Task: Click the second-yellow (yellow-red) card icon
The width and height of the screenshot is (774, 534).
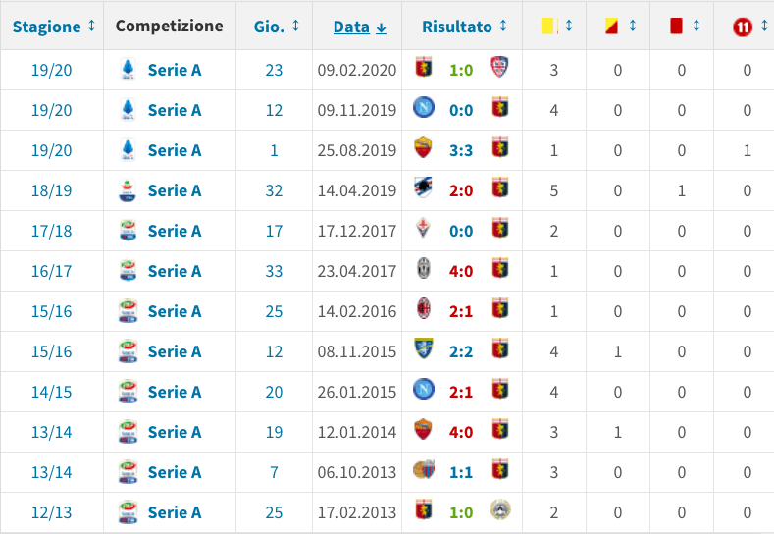Action: 611,27
